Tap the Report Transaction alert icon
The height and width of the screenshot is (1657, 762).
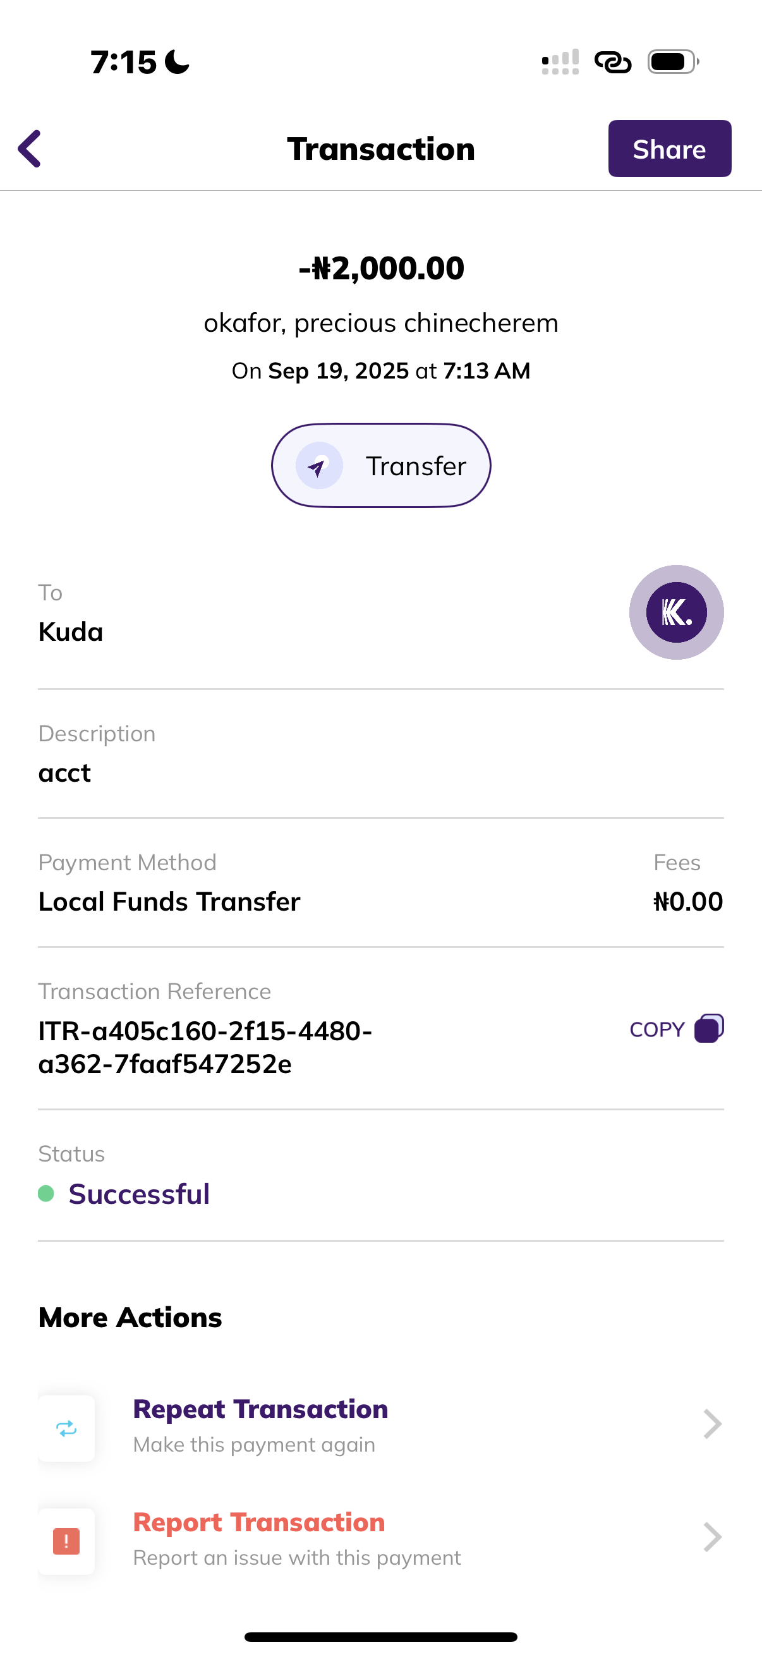tap(66, 1541)
